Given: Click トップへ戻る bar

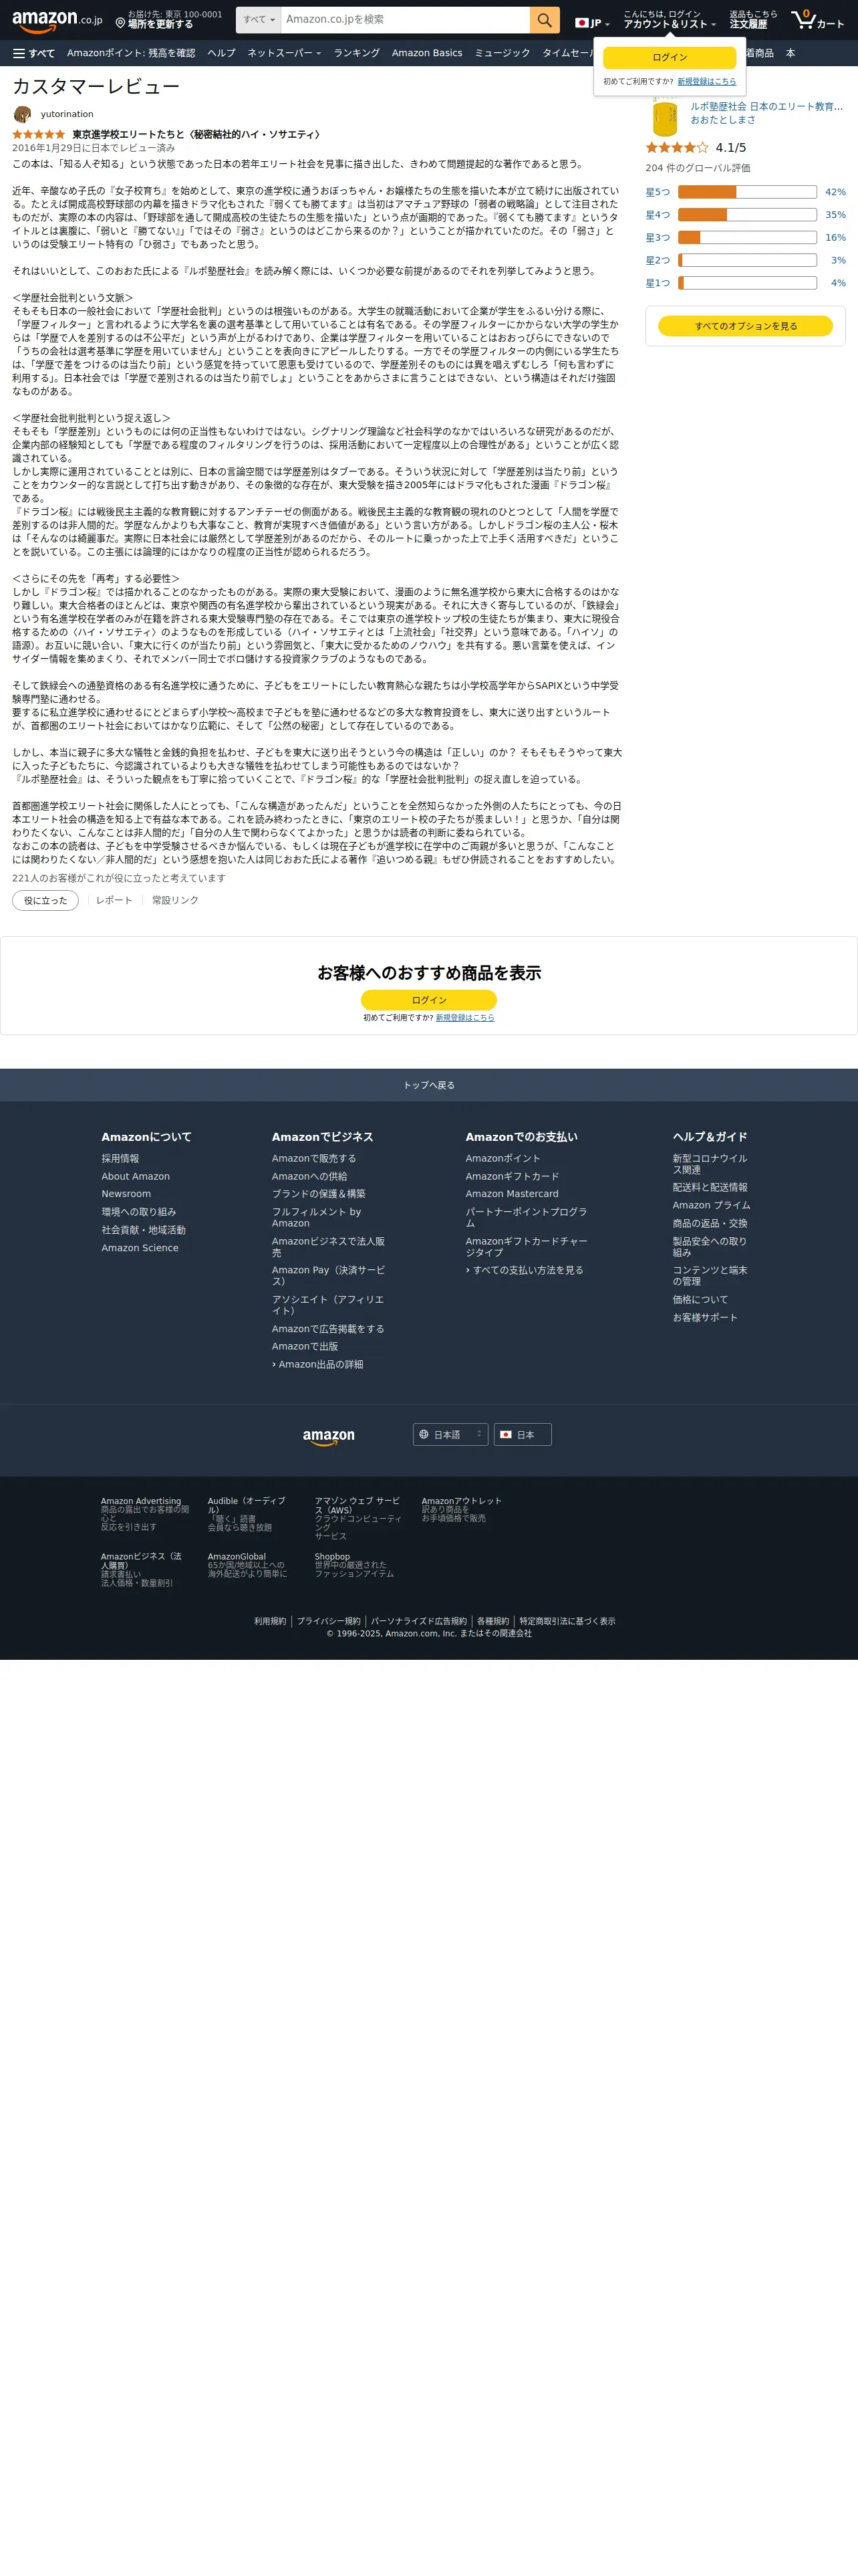Looking at the screenshot, I should 428,1085.
